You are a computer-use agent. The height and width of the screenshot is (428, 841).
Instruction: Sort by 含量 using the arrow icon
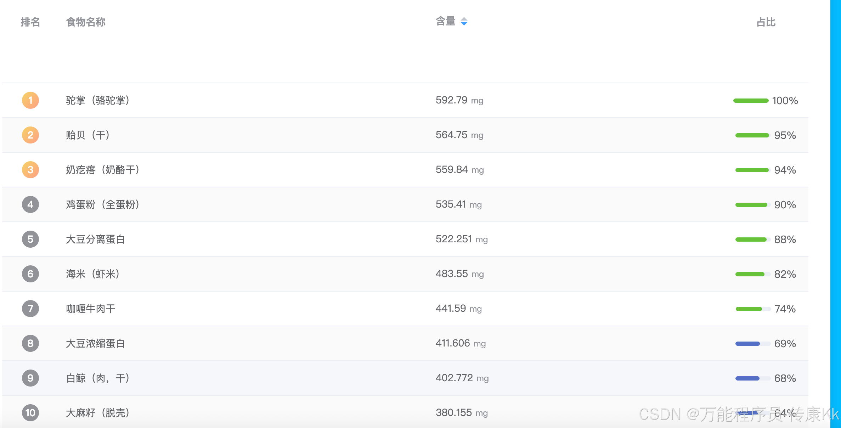tap(464, 22)
